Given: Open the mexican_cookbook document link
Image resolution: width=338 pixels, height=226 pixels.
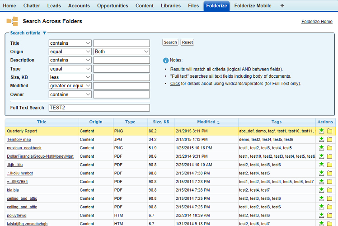Looking at the screenshot, I should [x=24, y=148].
